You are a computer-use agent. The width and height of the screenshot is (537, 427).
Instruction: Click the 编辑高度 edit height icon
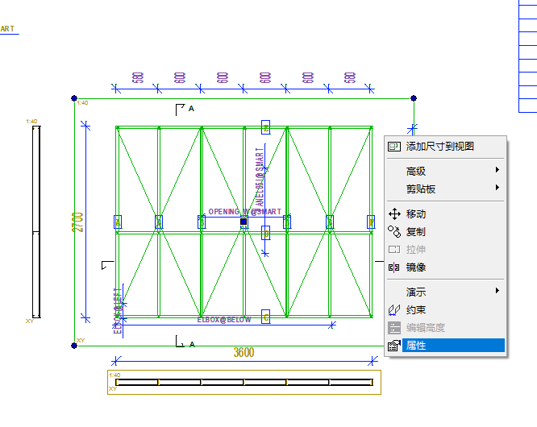394,328
